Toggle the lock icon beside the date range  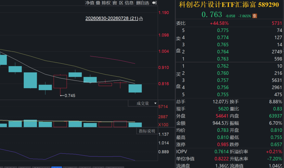pyautogui.click(x=141, y=18)
